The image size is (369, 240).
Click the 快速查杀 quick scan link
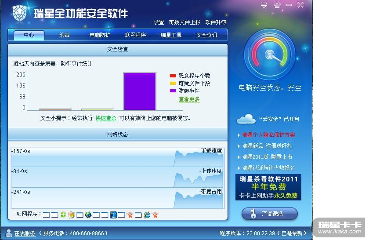tap(106, 118)
